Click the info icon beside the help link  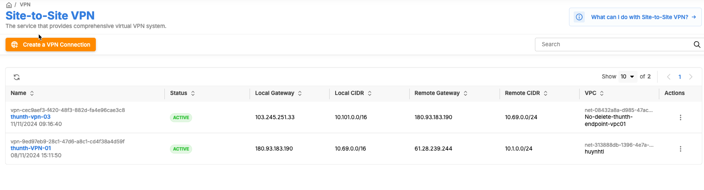point(579,17)
